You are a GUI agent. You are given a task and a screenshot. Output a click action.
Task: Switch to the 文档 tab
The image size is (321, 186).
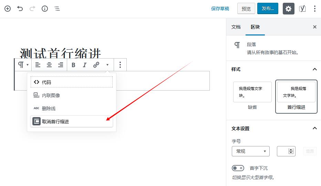236,27
